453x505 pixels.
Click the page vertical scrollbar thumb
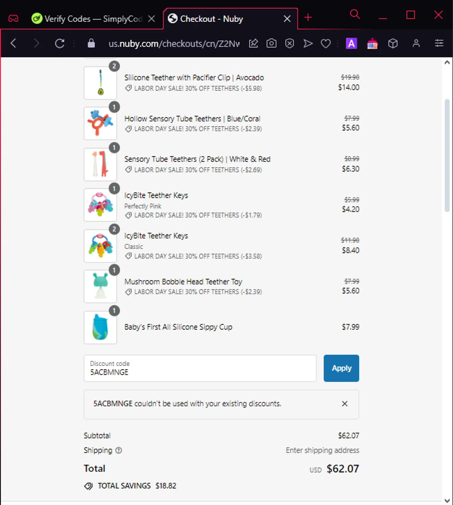click(x=447, y=155)
